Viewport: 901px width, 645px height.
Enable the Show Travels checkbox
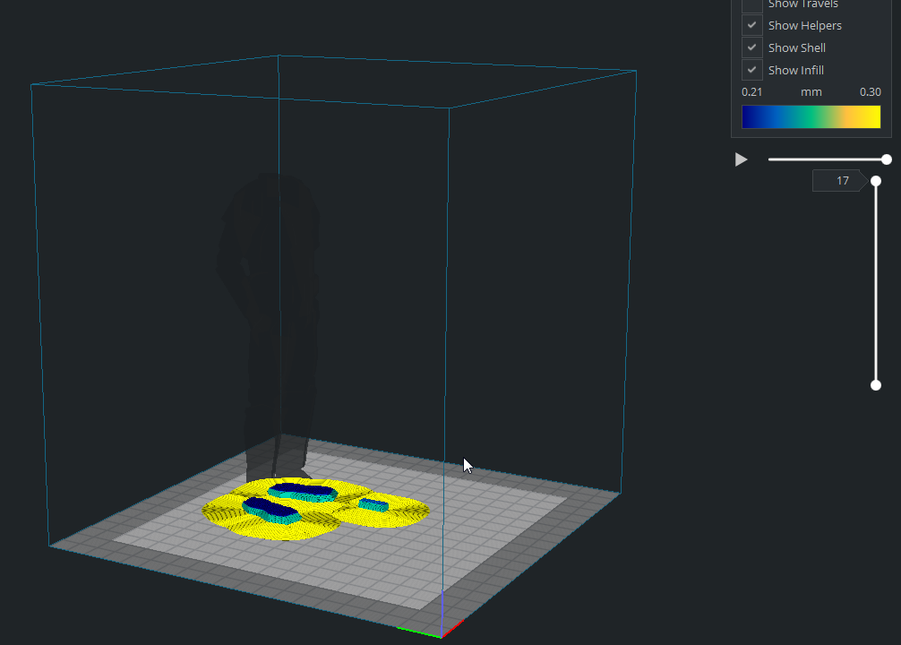(751, 4)
